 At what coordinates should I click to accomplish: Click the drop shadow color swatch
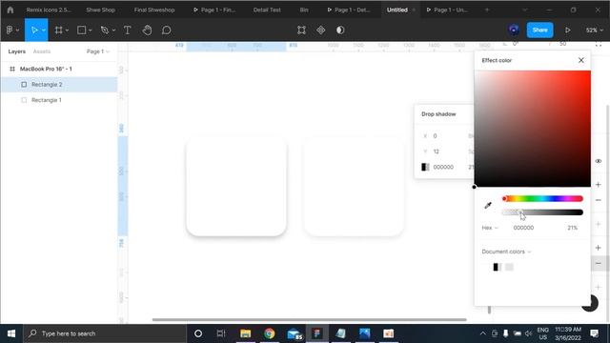pyautogui.click(x=425, y=167)
